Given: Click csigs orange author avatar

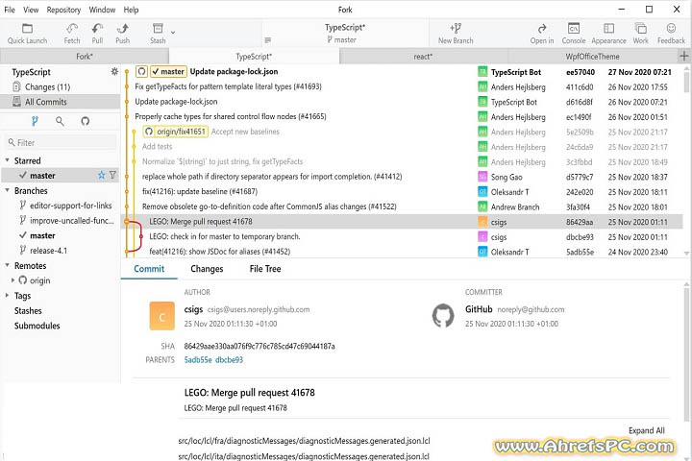Looking at the screenshot, I should point(162,316).
